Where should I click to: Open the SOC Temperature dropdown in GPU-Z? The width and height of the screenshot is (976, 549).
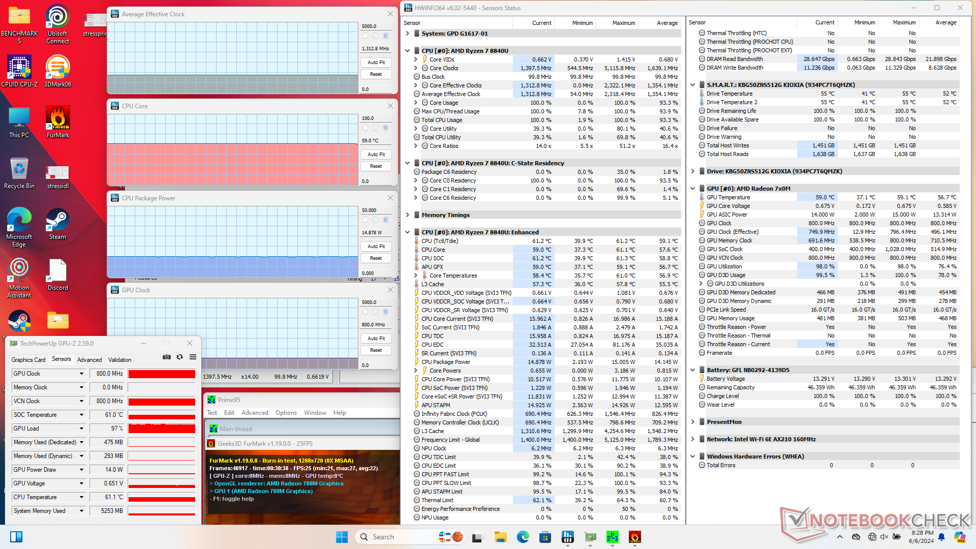click(x=81, y=415)
